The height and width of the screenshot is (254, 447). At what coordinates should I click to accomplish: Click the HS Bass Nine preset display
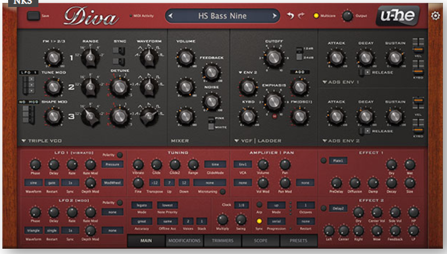[223, 16]
